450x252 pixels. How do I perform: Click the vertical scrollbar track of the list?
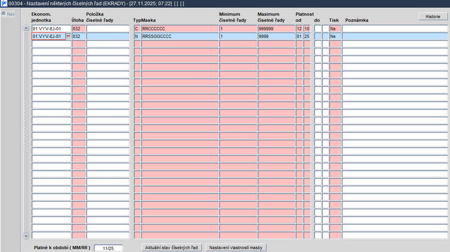(26, 132)
